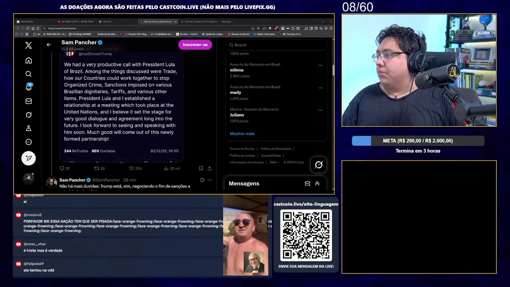
Task: Switch to Nova guia tab
Action: (226, 22)
